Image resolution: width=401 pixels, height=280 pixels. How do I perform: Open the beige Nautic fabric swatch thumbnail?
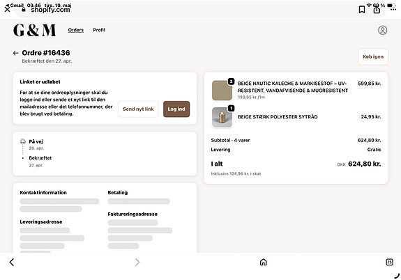(222, 90)
